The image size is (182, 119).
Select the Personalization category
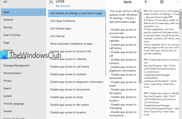click(24, 73)
